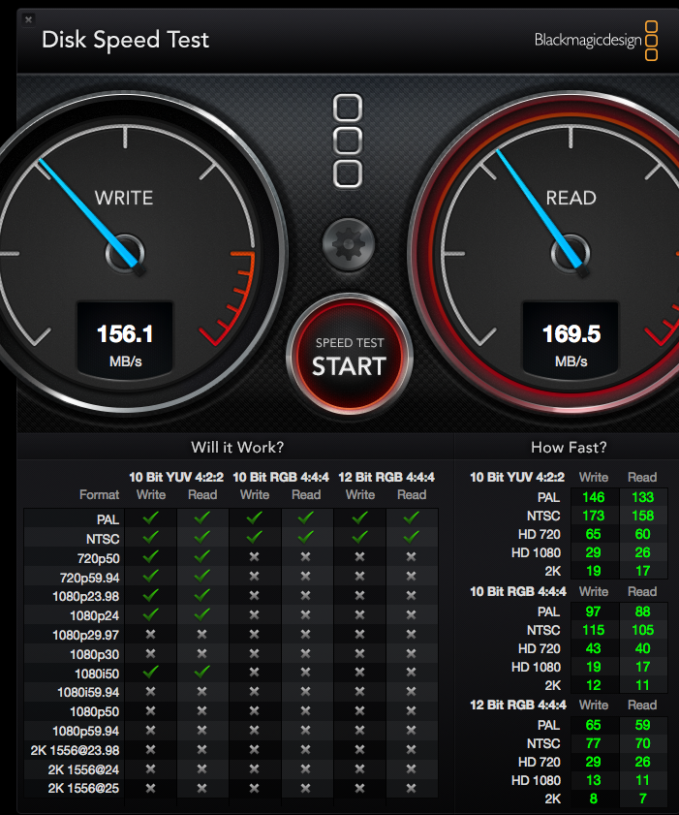Click value 146 for PAL YUV write
The height and width of the screenshot is (815, 679).
point(594,497)
